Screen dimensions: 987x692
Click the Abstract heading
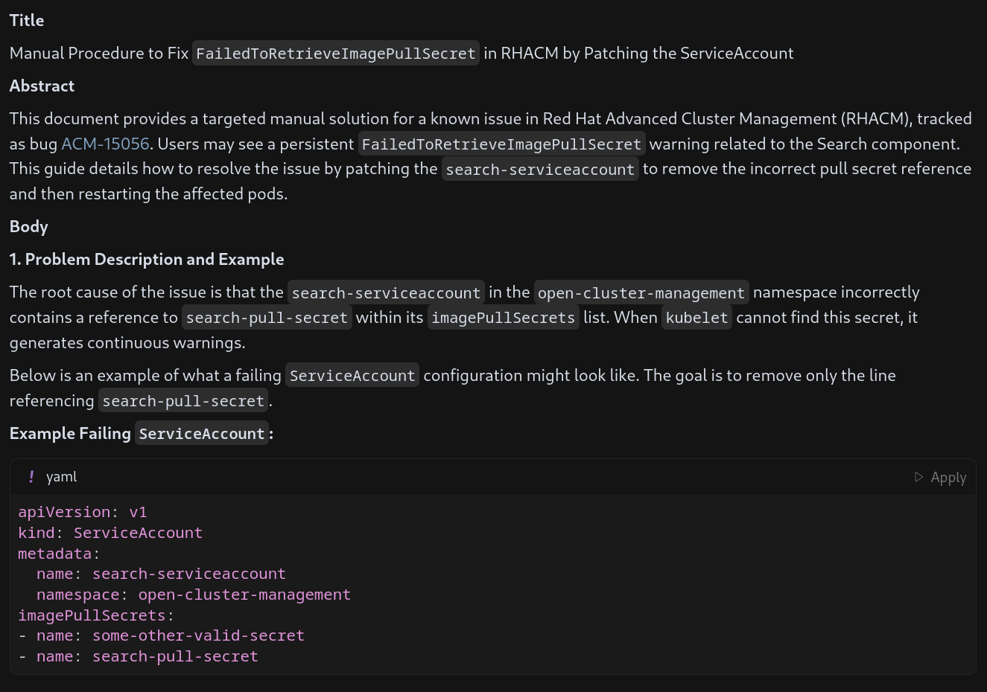42,86
